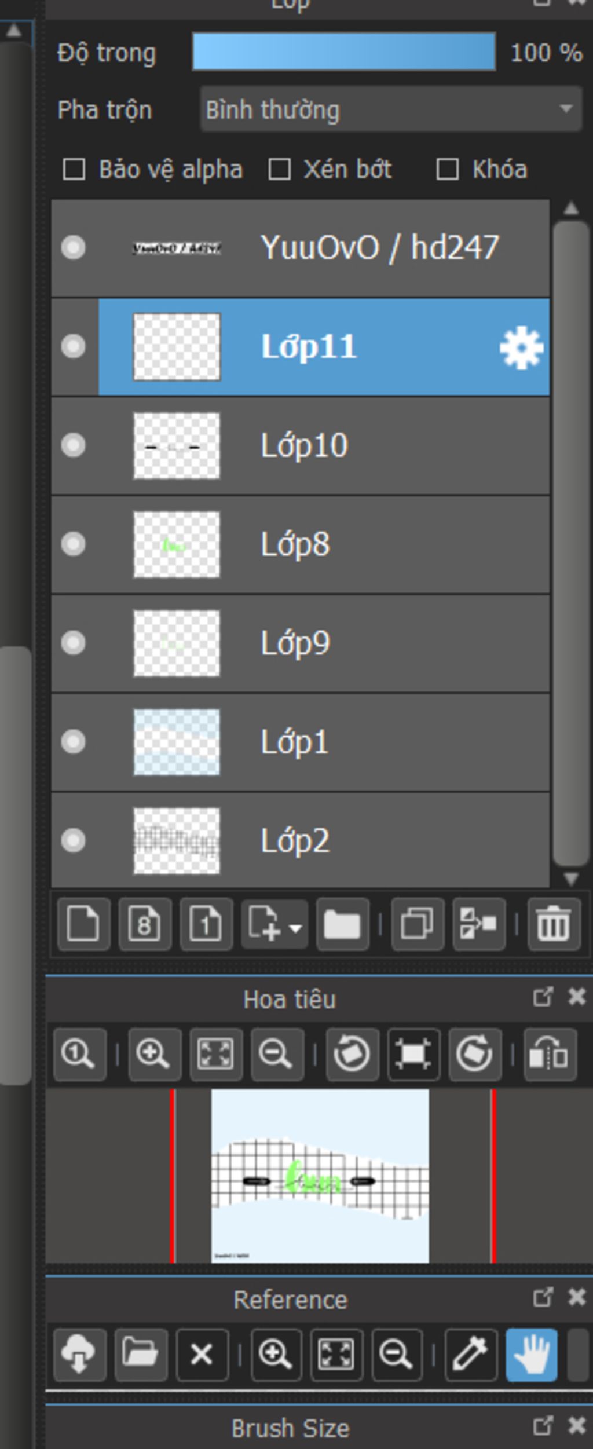
Task: Enable the Bảo vệ alpha checkbox
Action: coord(74,170)
